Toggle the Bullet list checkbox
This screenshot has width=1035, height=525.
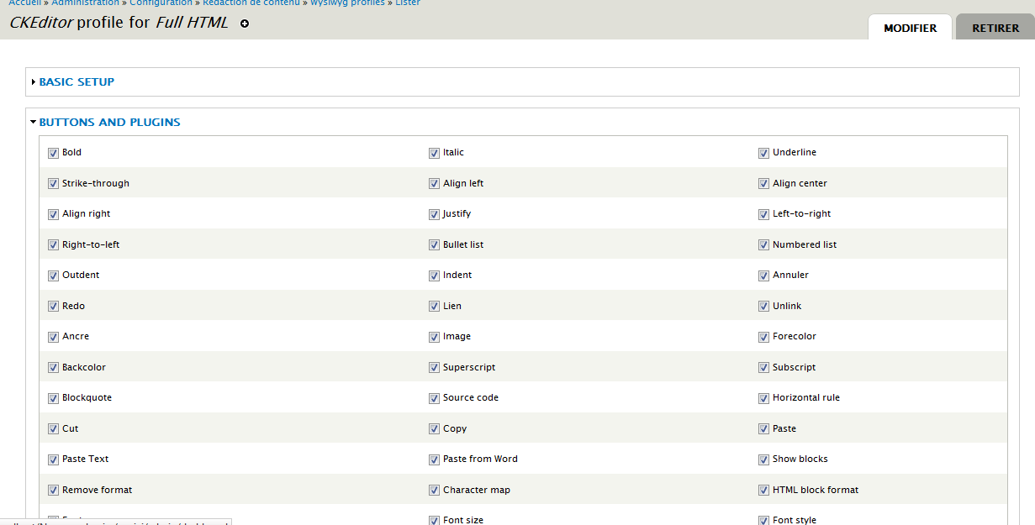[434, 245]
